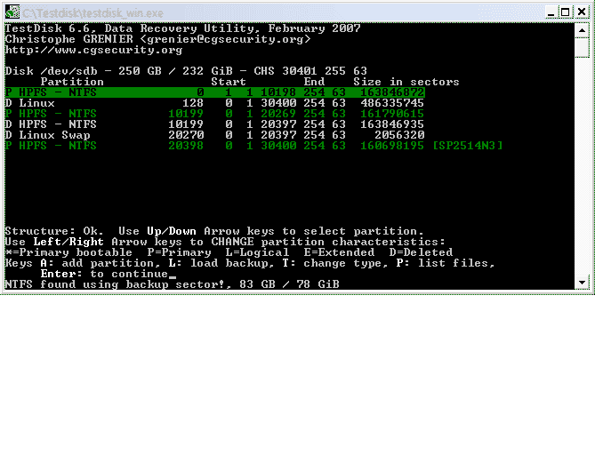Click the Disk /dev/sdb - 250 GB line
Image resolution: width=595 pixels, height=455 pixels.
[x=186, y=71]
